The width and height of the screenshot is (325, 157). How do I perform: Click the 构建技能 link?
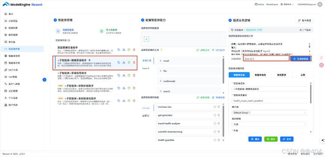point(218,97)
